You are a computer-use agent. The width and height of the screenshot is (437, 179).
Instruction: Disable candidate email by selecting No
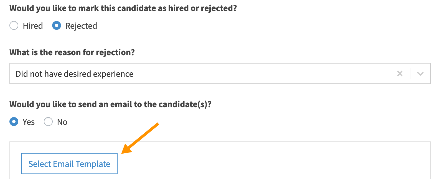point(48,122)
